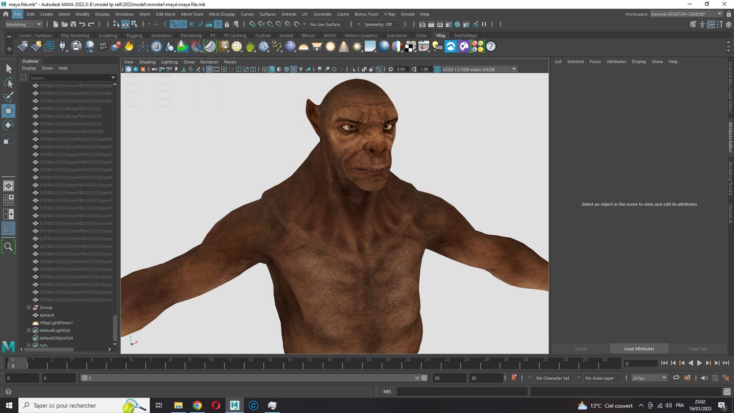Viewport: 734px width, 413px height.
Task: Click the Load Attributes button
Action: pyautogui.click(x=639, y=349)
